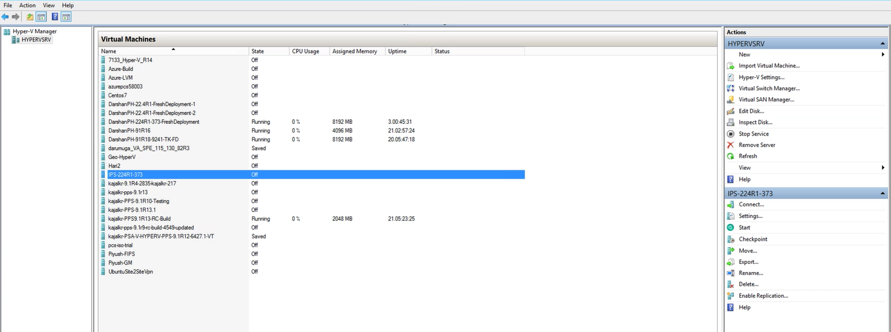891x332 pixels.
Task: Sort by the Uptime column header
Action: point(409,51)
